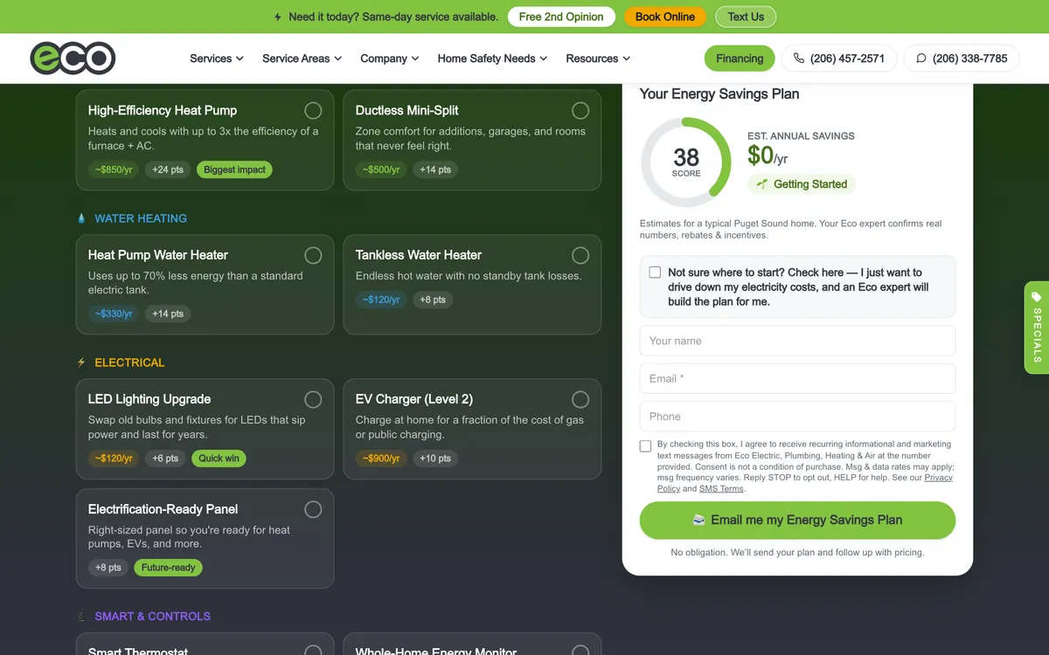
Task: Call (206) 457-2571
Action: point(839,59)
